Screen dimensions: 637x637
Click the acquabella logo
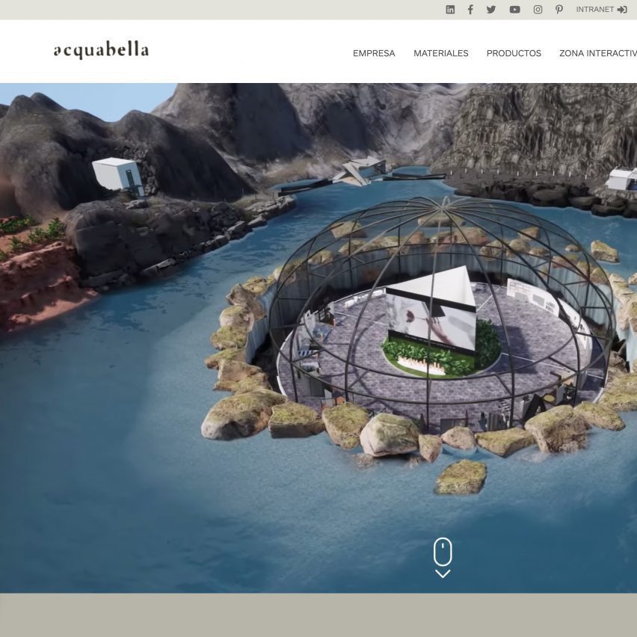(x=101, y=50)
